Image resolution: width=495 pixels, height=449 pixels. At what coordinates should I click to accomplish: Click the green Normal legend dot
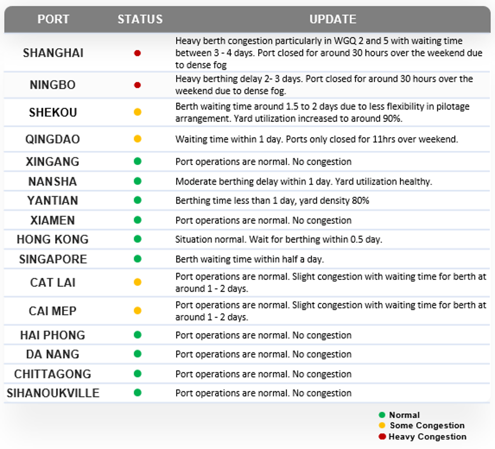click(382, 415)
